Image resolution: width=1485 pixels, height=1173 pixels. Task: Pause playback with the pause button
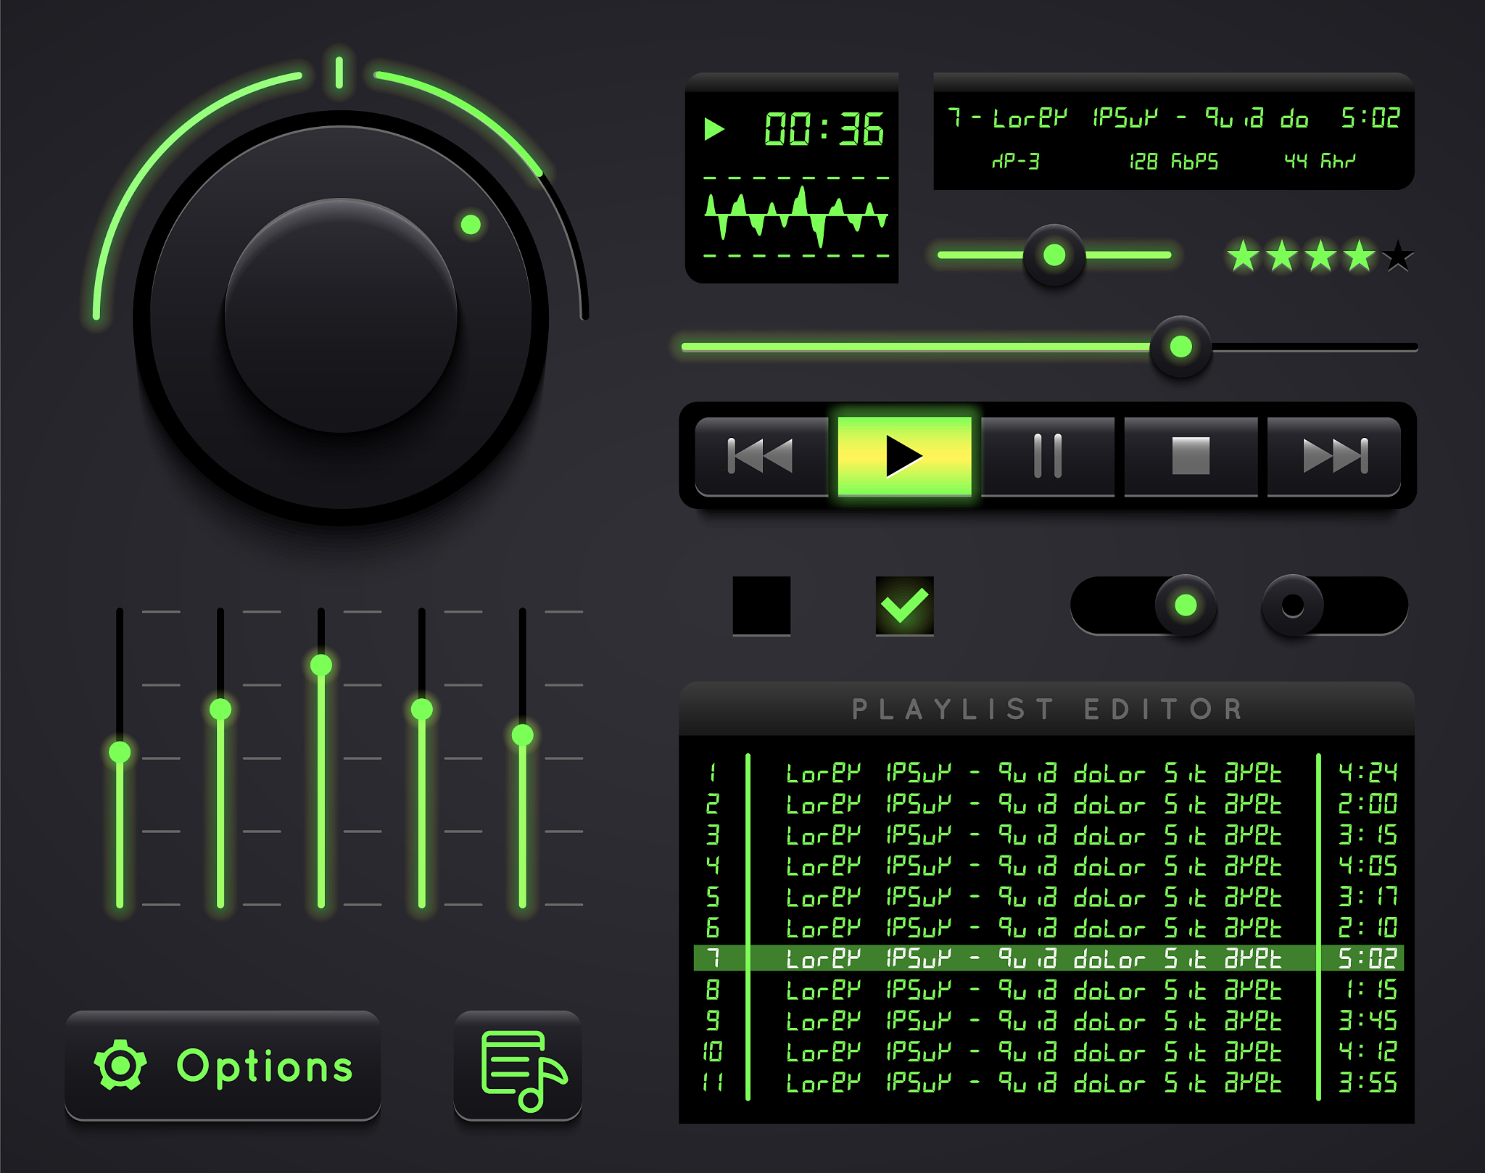1047,456
